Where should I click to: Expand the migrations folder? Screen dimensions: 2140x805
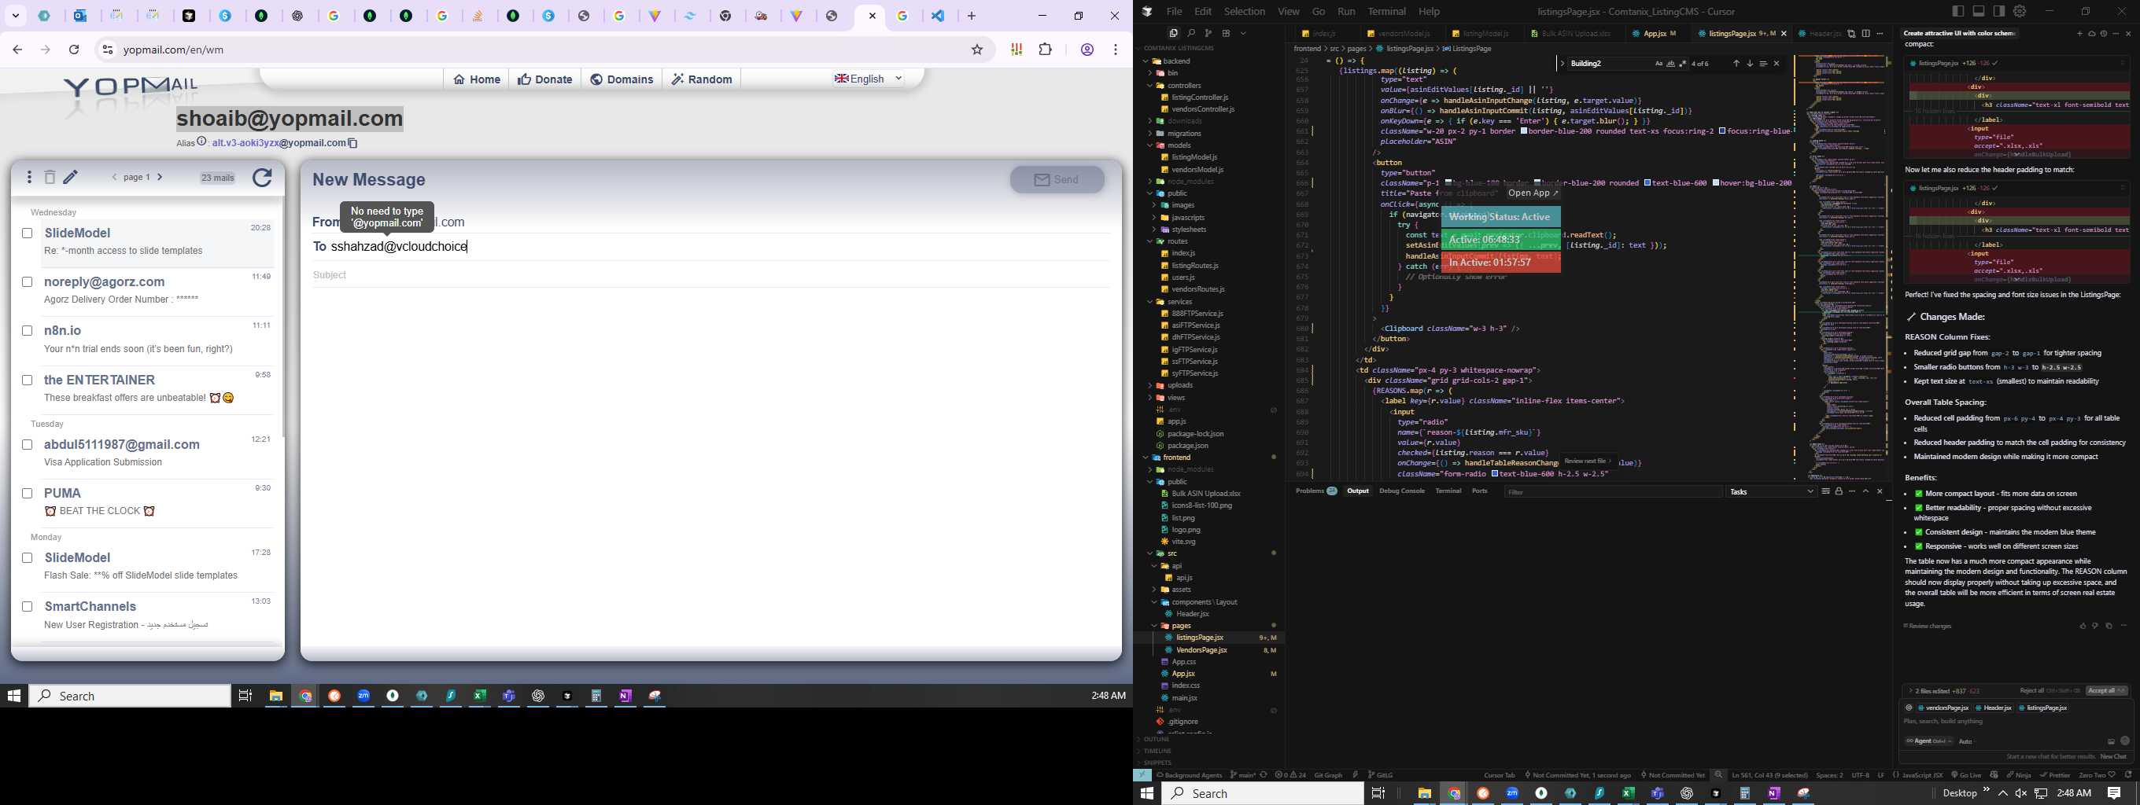(1150, 134)
